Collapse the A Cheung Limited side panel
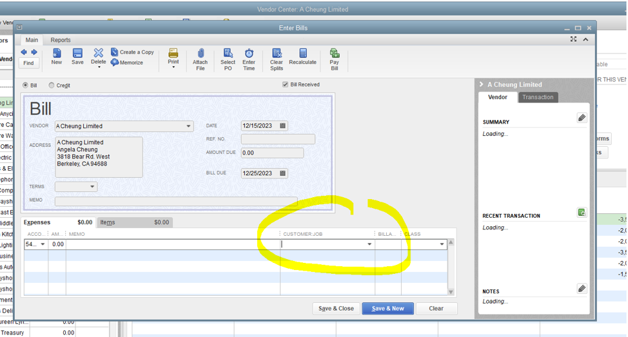The image size is (628, 337). coord(482,84)
